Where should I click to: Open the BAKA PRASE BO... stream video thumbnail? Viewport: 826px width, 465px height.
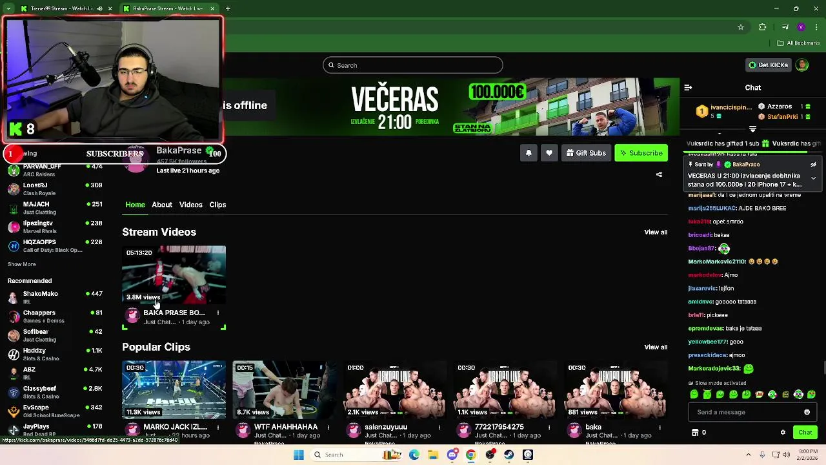(174, 274)
